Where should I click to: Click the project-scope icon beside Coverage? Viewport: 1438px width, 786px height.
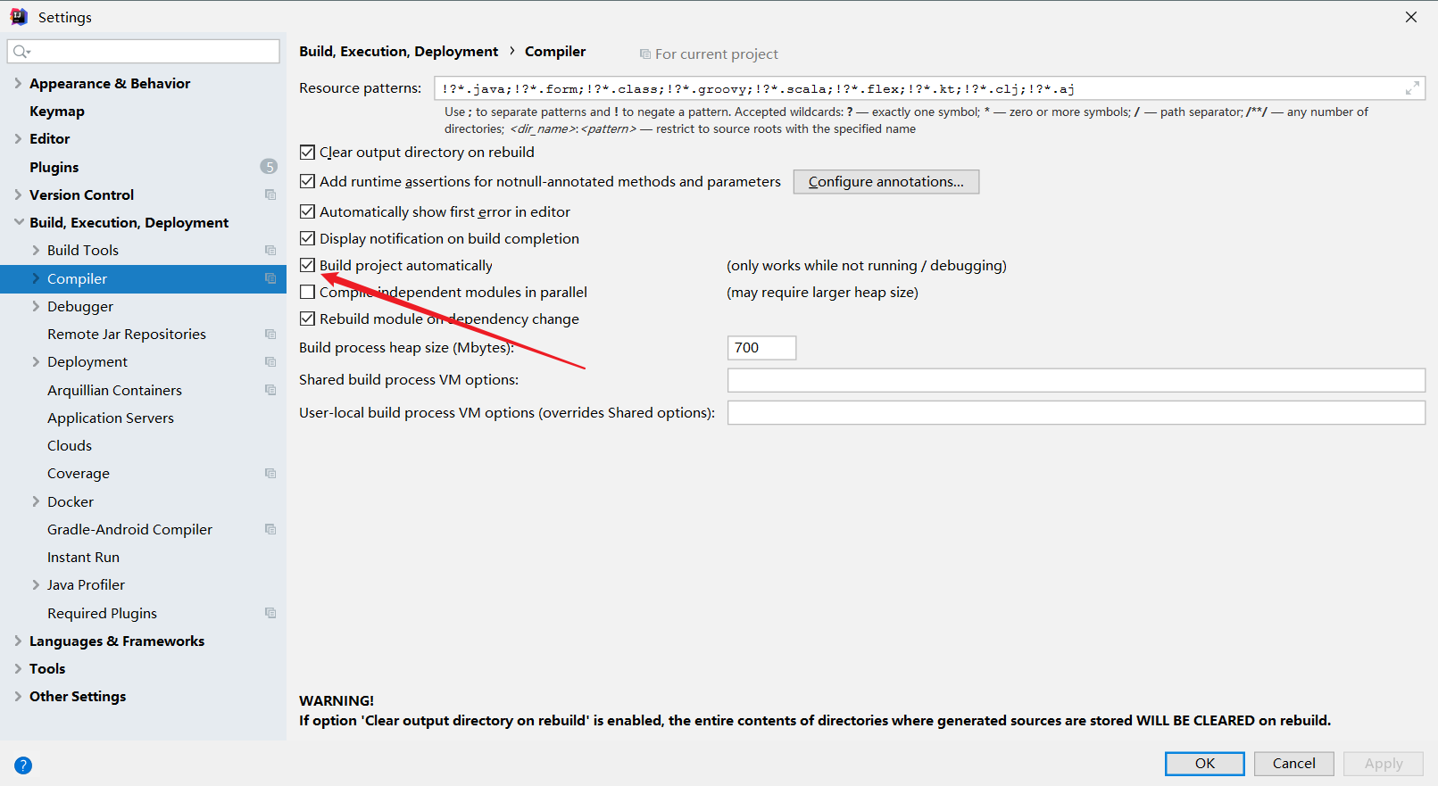click(x=270, y=474)
